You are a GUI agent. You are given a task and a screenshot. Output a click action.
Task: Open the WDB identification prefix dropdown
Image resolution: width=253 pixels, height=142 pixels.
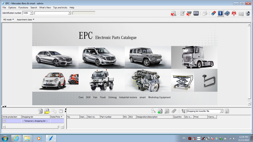tap(31, 13)
